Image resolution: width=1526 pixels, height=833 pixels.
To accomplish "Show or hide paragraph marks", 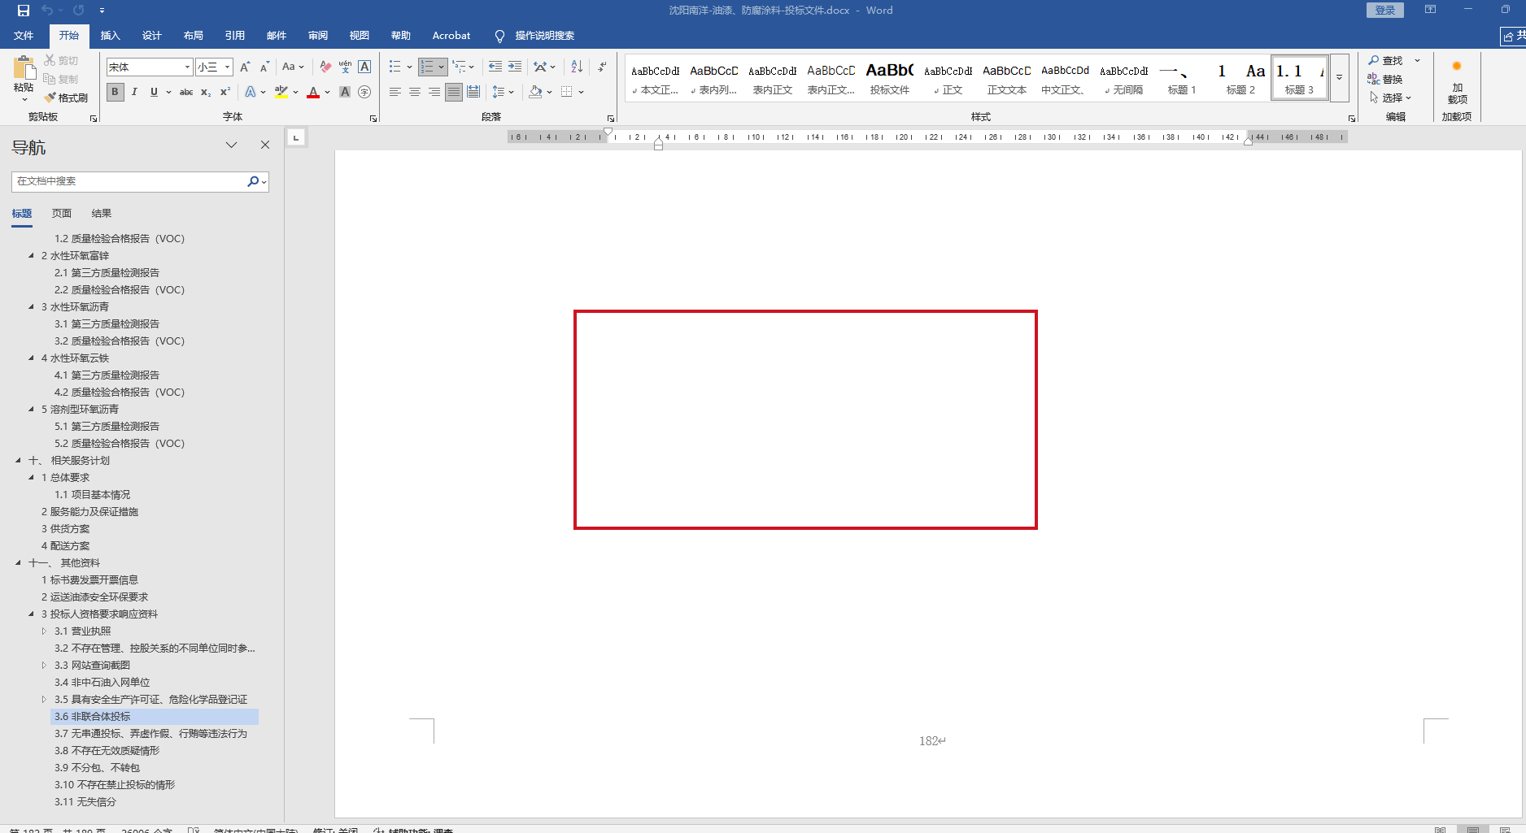I will tap(602, 67).
